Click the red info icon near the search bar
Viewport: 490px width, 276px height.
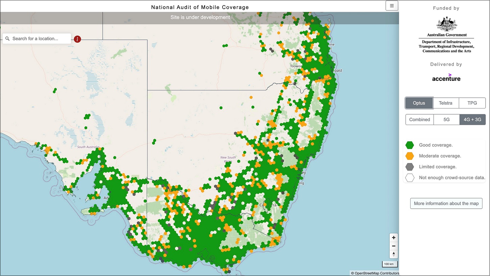tap(77, 39)
